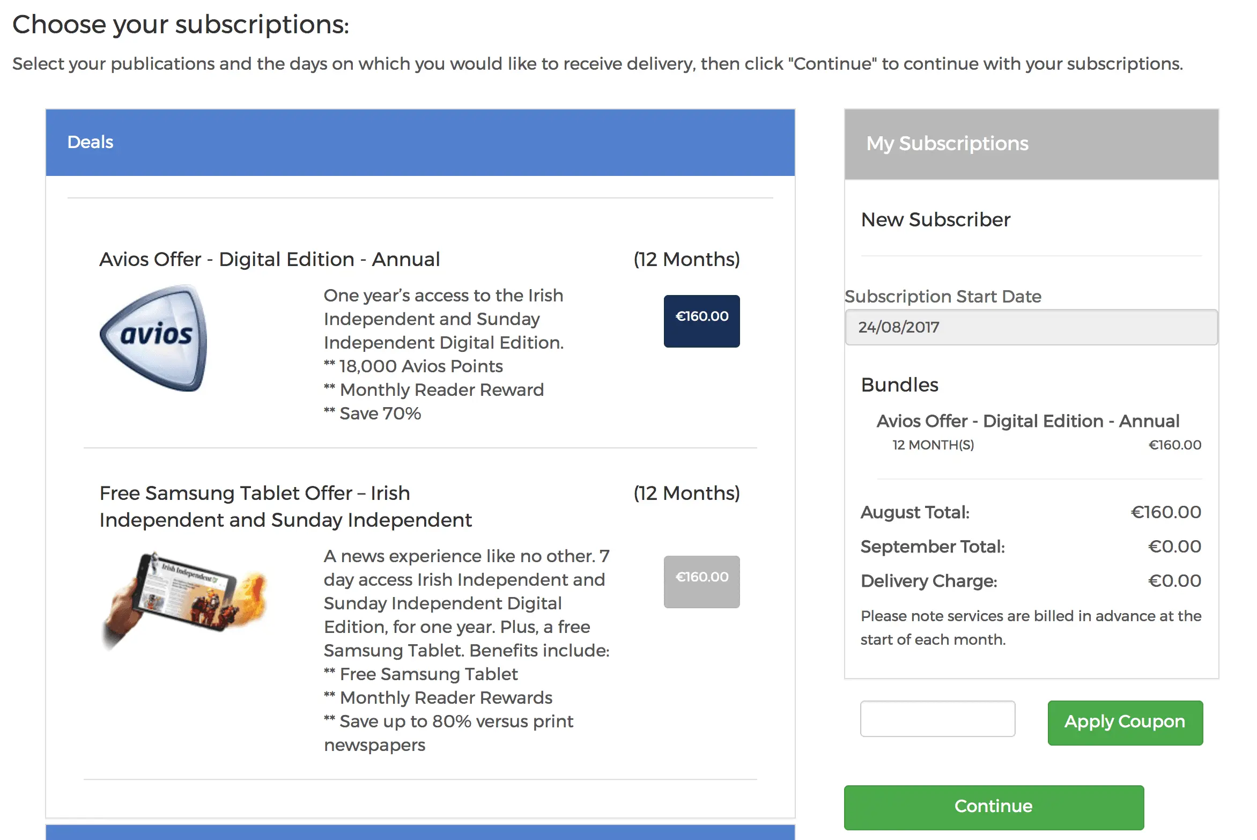The image size is (1257, 840).
Task: Click the Free Samsung Tablet Offer title
Action: click(285, 506)
